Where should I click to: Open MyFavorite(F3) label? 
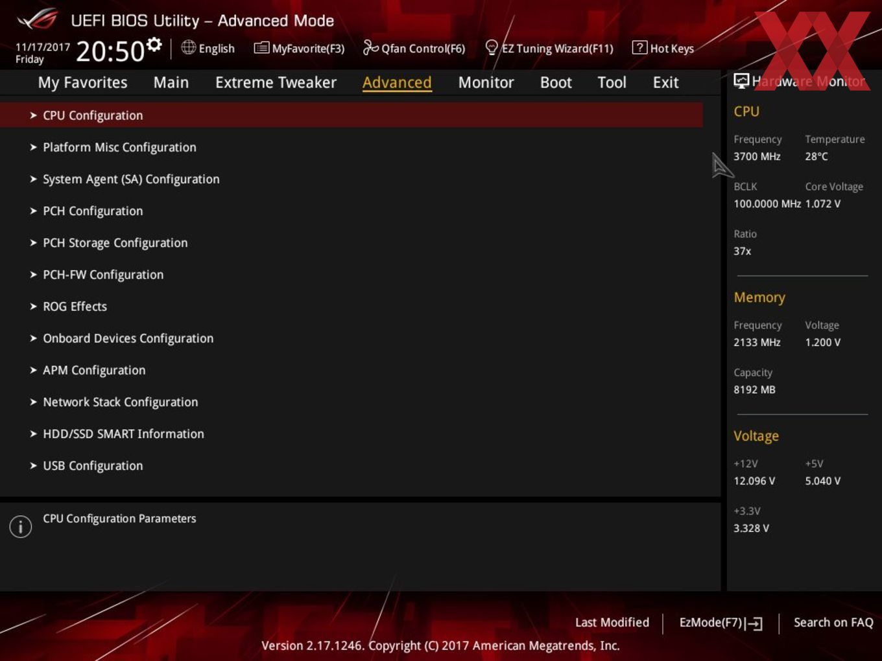tap(308, 48)
